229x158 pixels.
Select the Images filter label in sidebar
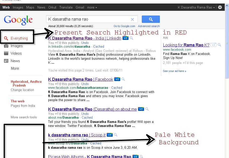[x=17, y=46]
